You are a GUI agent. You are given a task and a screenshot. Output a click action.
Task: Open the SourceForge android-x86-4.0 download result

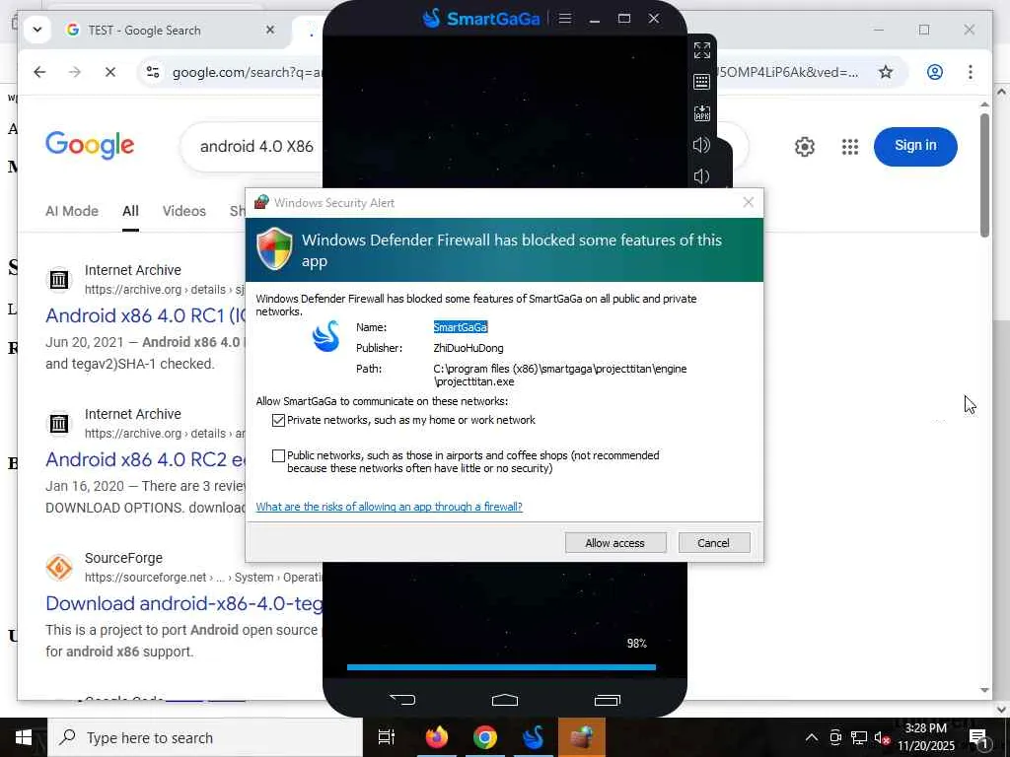point(184,604)
